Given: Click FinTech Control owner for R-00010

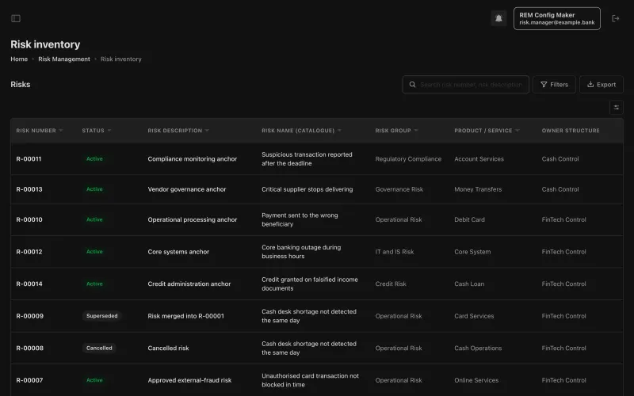Looking at the screenshot, I should [563, 219].
